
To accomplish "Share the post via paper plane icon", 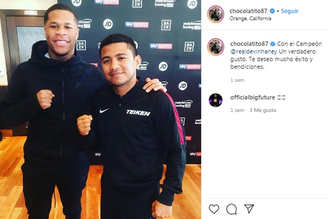I will point(249,209).
